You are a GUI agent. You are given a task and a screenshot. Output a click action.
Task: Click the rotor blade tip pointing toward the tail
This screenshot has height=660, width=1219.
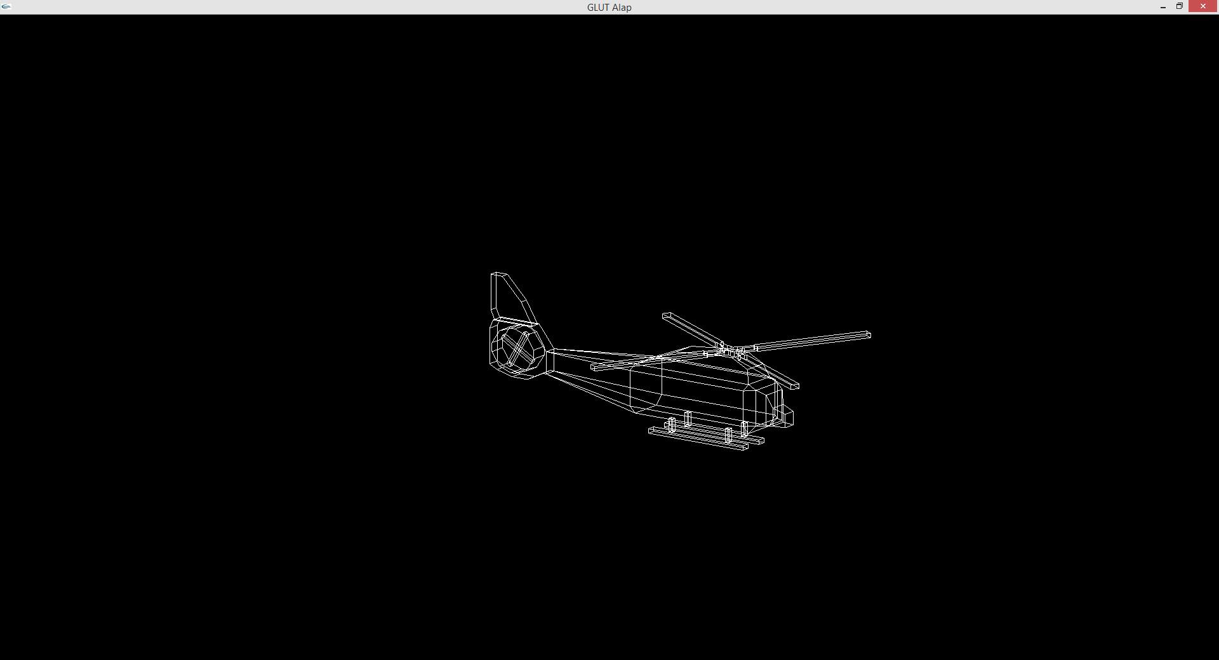click(595, 367)
